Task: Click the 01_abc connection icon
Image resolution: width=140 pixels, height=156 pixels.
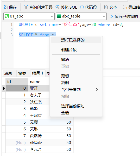Action: (7, 16)
